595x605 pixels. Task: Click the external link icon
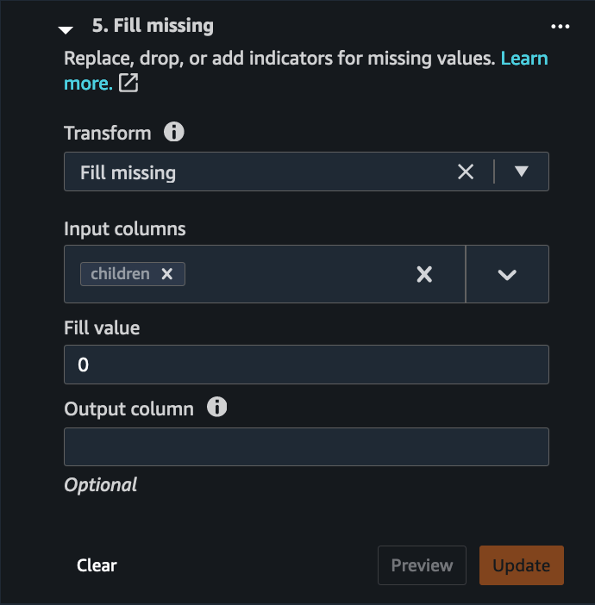128,83
